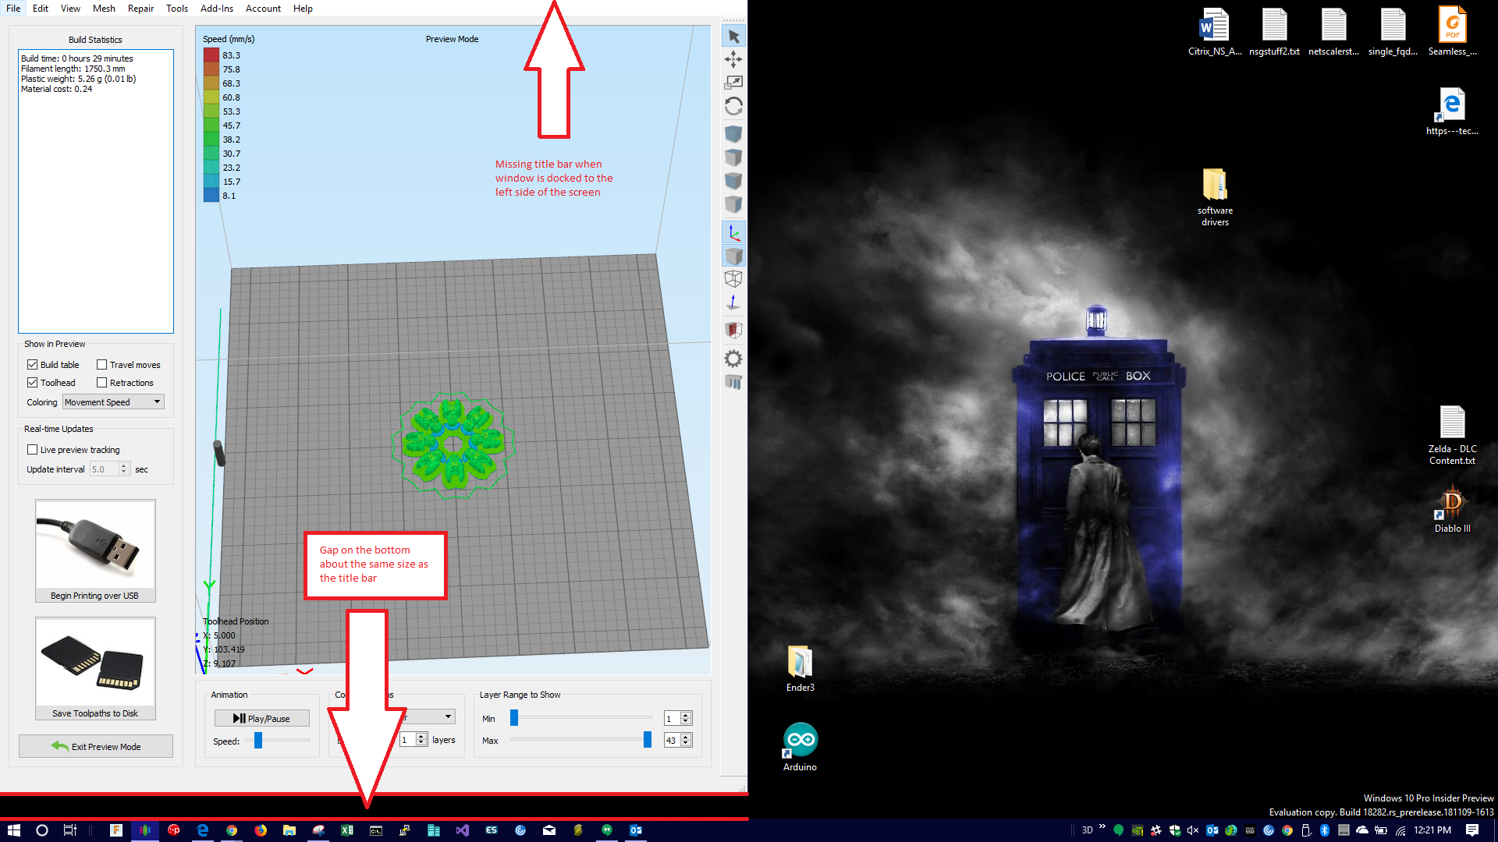1498x842 pixels.
Task: Activate the translate view four-arrow tool
Action: click(733, 59)
